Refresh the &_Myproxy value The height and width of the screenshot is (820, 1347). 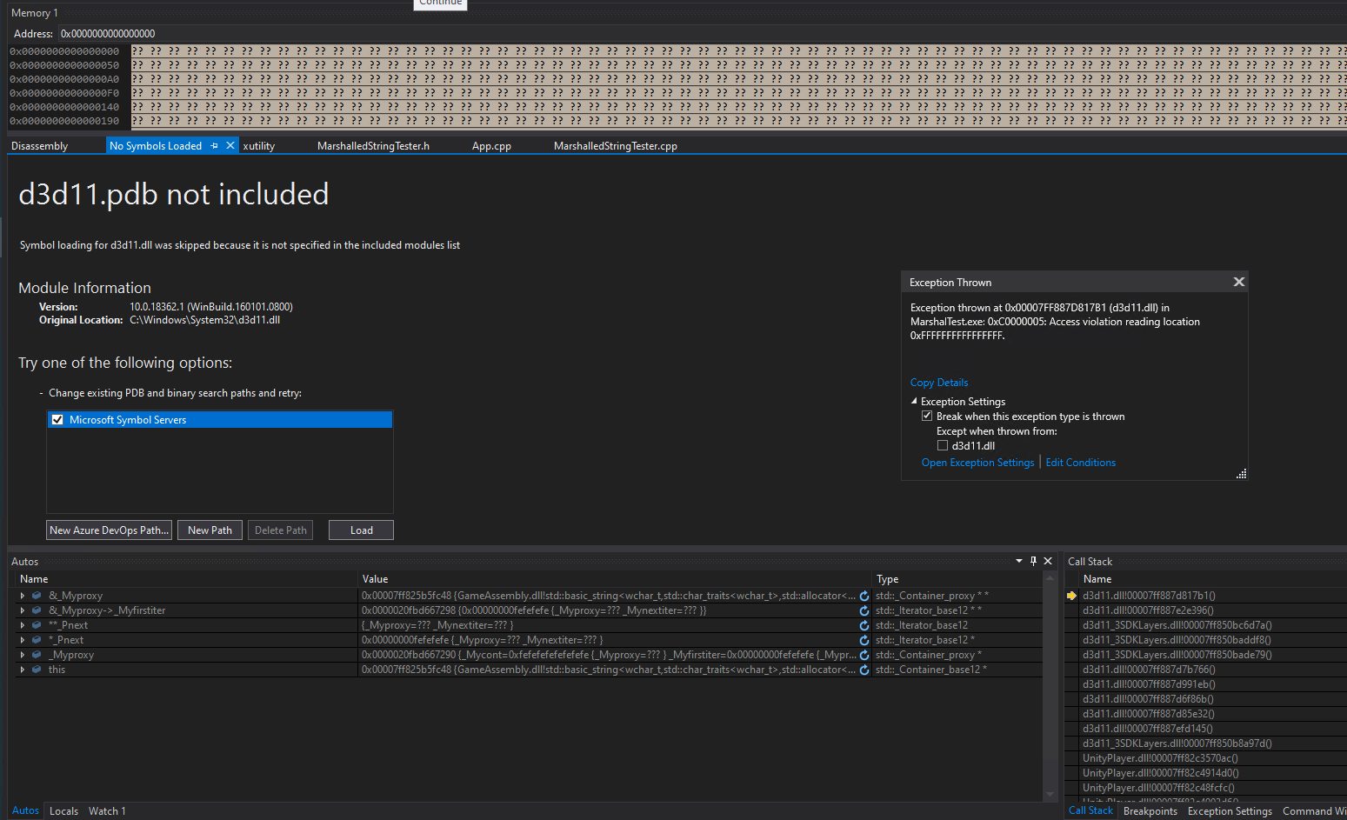click(864, 596)
